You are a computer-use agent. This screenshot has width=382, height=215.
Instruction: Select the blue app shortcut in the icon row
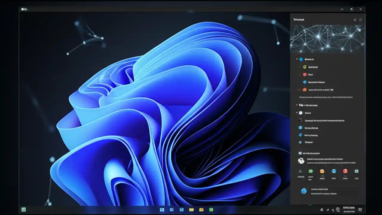[x=333, y=171]
